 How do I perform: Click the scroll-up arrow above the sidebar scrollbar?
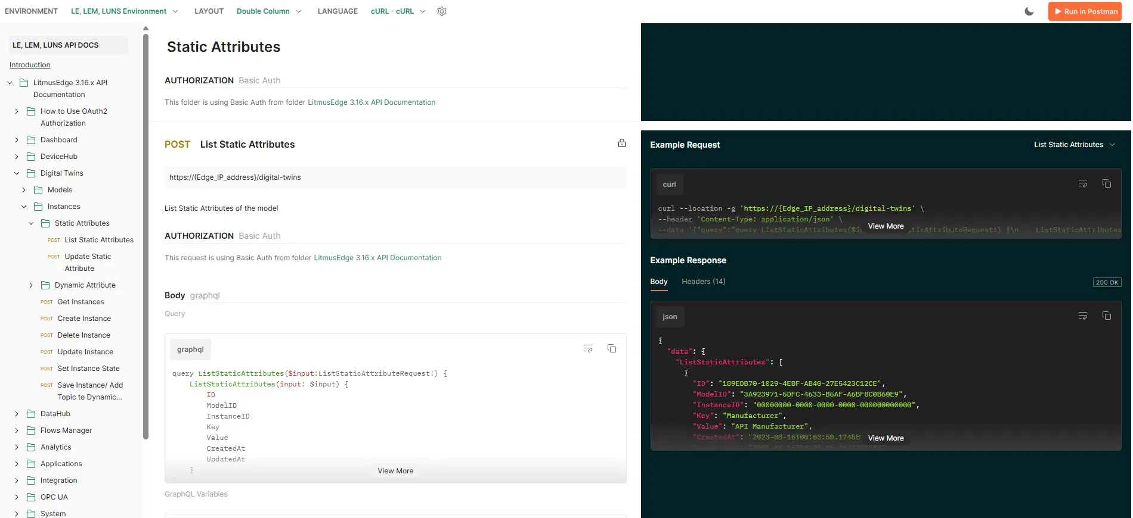[x=146, y=28]
